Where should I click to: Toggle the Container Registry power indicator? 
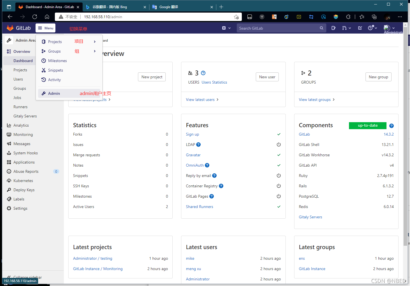point(279,186)
